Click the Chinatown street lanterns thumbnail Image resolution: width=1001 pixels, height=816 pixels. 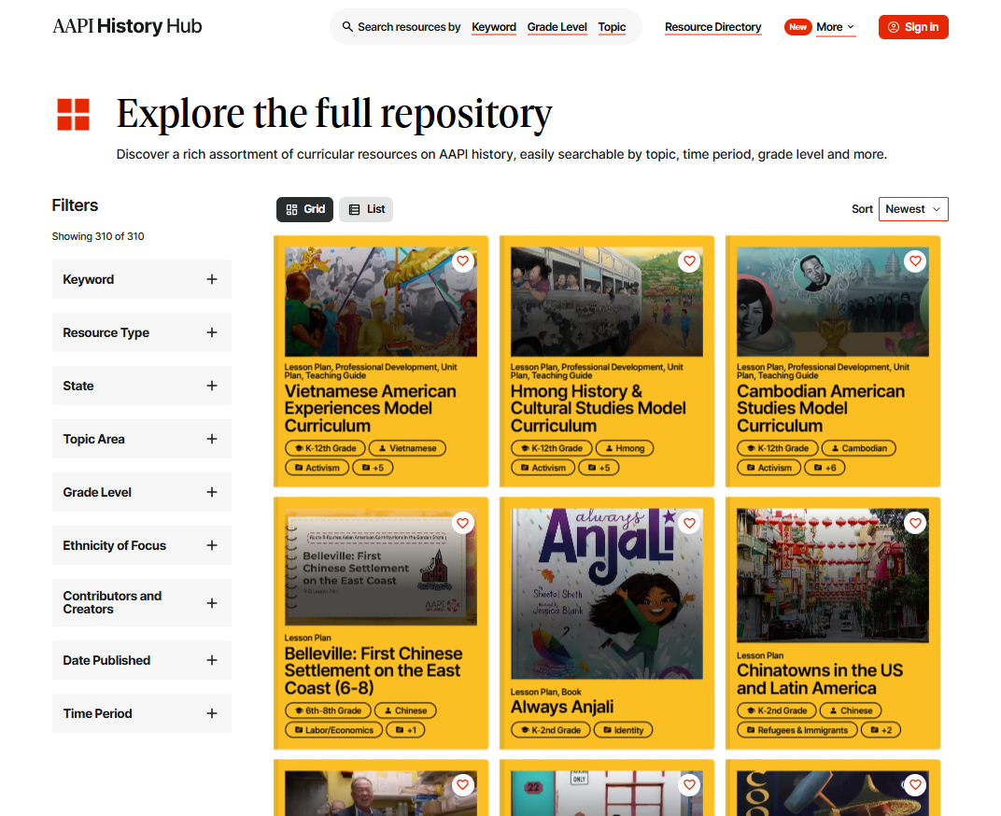[x=833, y=575]
